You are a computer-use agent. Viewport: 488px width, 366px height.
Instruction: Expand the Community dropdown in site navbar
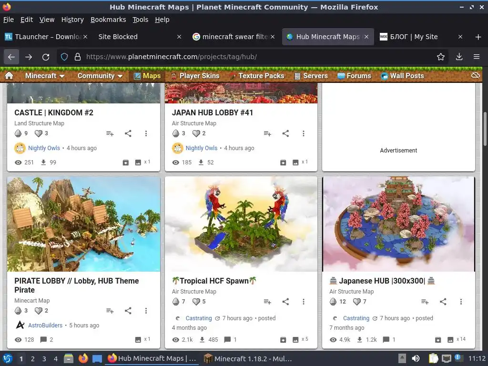click(x=100, y=76)
